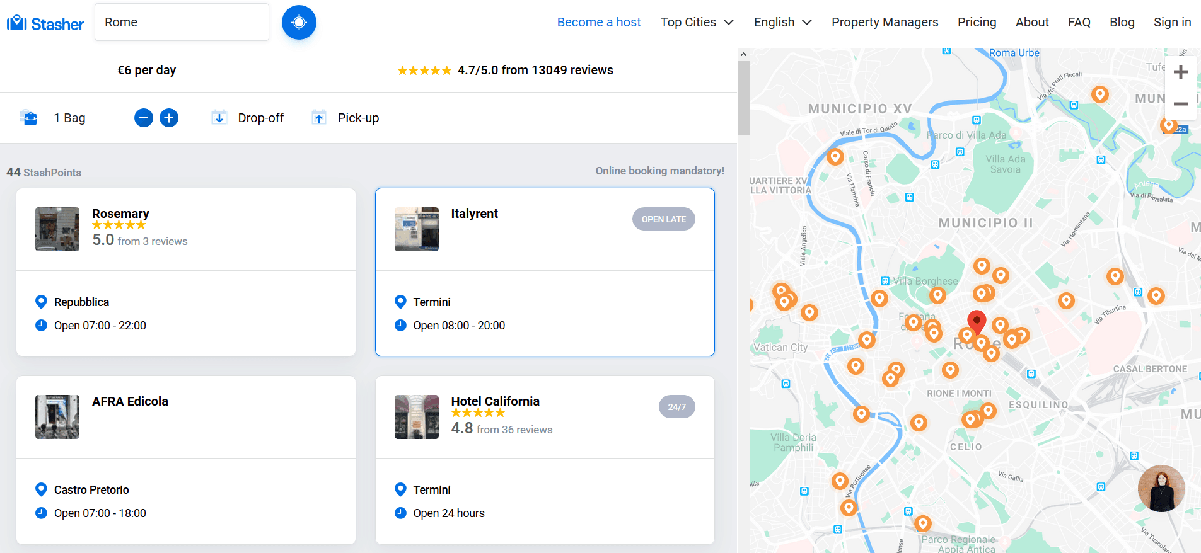Screen dimensions: 1201x553
Task: Zoom out on the map
Action: [1180, 103]
